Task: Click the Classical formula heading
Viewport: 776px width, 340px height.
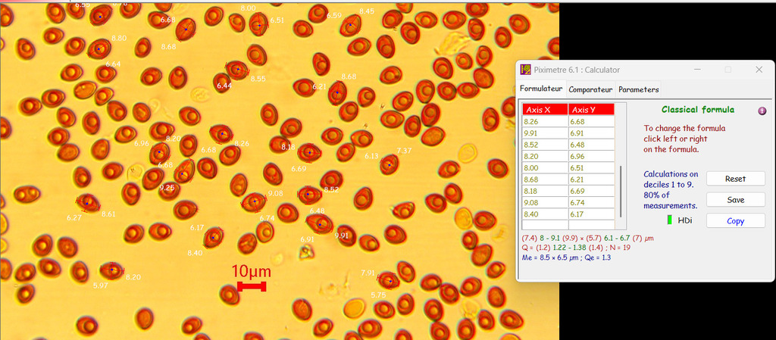Action: 698,110
